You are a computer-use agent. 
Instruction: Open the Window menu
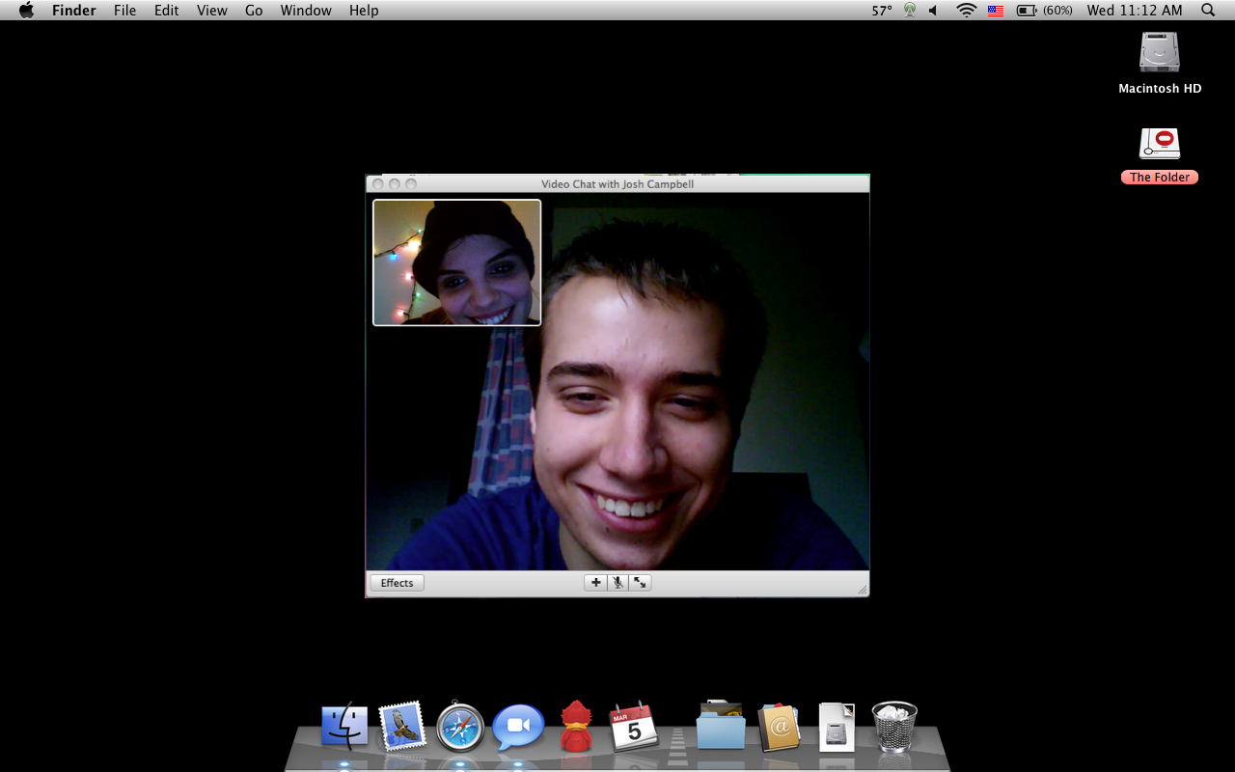[306, 11]
